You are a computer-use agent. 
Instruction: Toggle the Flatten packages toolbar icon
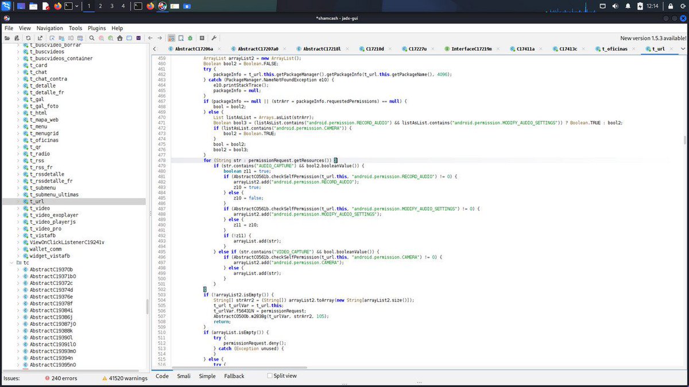(61, 38)
